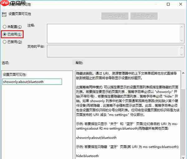Image resolution: width=187 pixels, height=159 pixels.
Task: Click the help panel scrollbar thumb
Action: [183, 122]
